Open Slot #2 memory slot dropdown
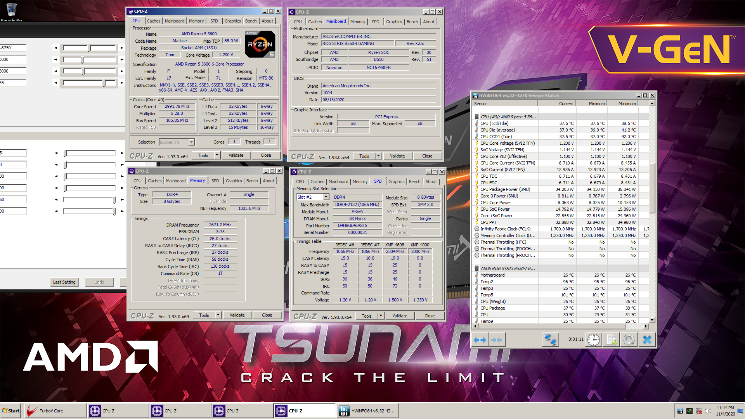Viewport: 745px width, 419px height. (x=326, y=197)
